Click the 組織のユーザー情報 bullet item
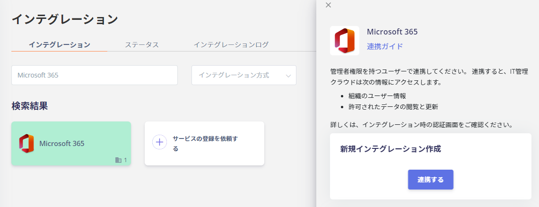The image size is (539, 207). pos(377,96)
